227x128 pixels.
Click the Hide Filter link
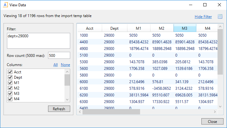(203, 16)
